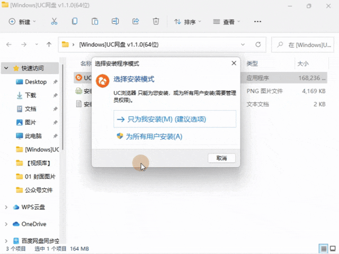The height and width of the screenshot is (254, 339).
Task: Expand 百度网盘同步空间 tree node
Action: click(6, 241)
